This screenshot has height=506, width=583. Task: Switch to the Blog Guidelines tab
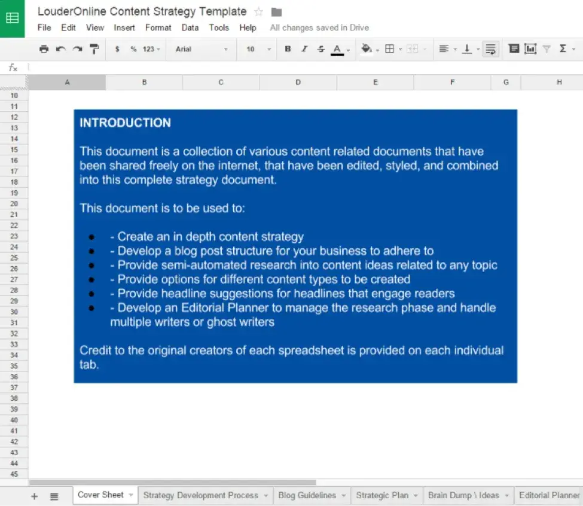(307, 495)
